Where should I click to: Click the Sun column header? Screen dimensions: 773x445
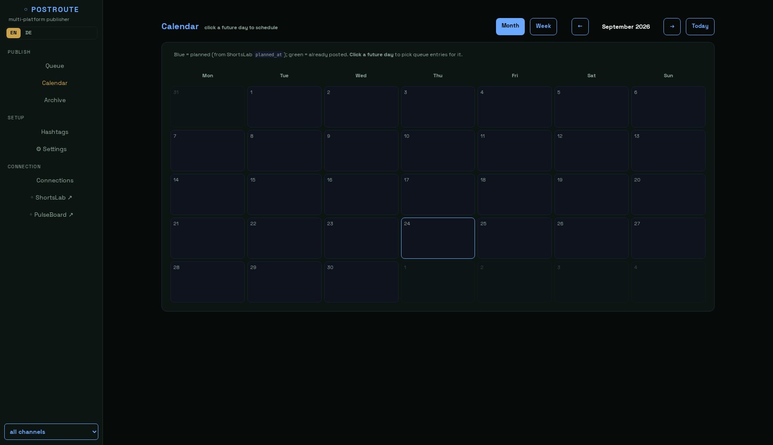(668, 76)
